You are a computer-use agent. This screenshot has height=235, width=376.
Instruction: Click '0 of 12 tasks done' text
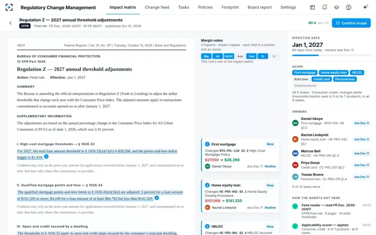click(x=306, y=187)
